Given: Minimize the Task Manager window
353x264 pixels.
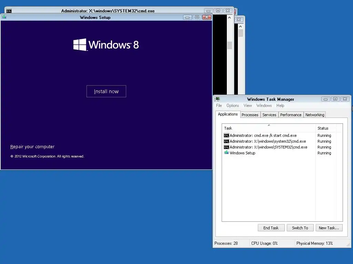Looking at the screenshot, I should point(325,99).
